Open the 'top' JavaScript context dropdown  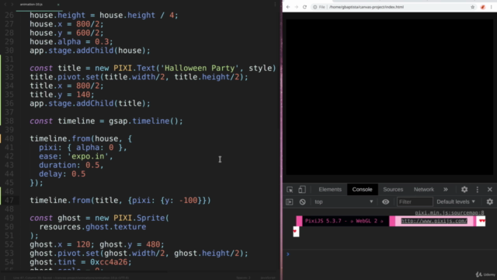[343, 202]
